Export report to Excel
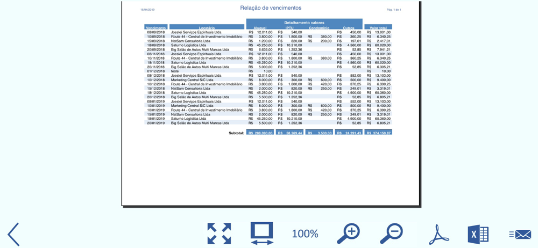Image resolution: width=538 pixels, height=248 pixels. 478,235
